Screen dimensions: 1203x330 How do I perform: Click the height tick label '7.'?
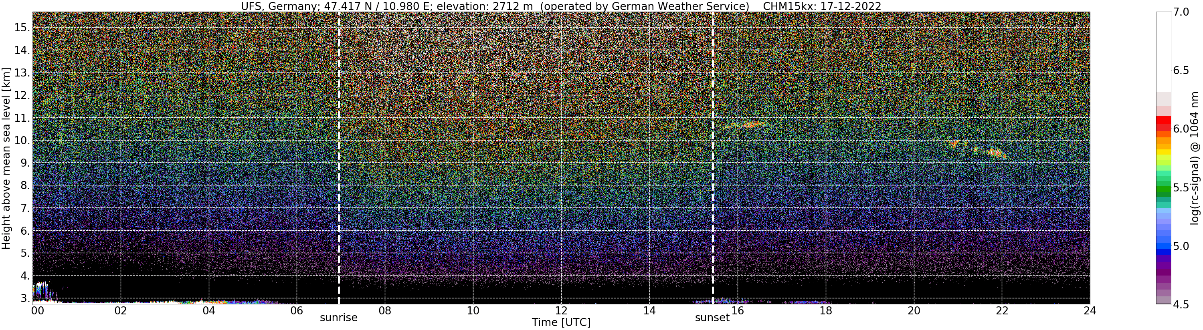(x=25, y=208)
